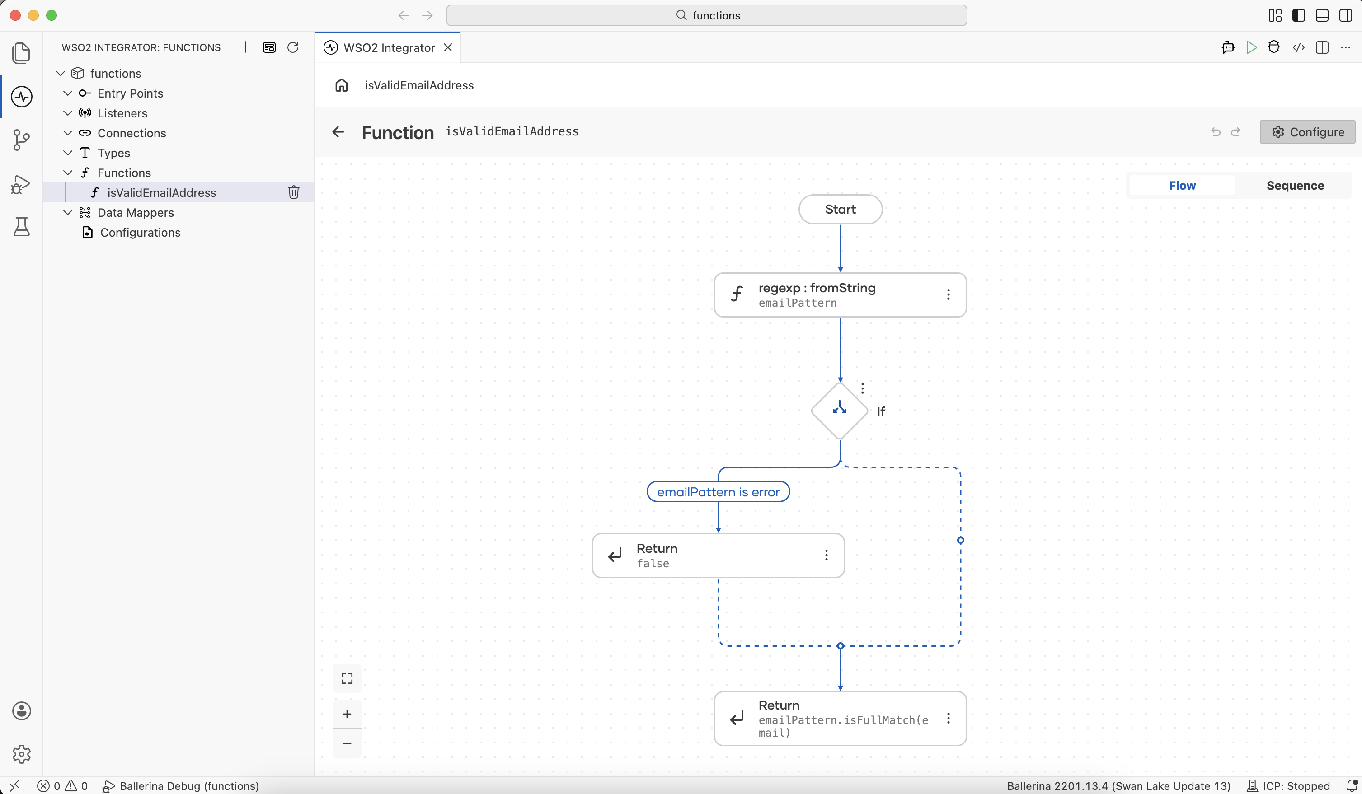Screen dimensions: 1362x794
Task: Click the home icon in breadcrumb
Action: click(342, 85)
